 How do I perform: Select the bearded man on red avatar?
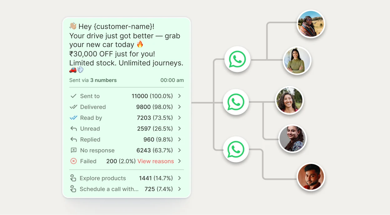pyautogui.click(x=311, y=177)
